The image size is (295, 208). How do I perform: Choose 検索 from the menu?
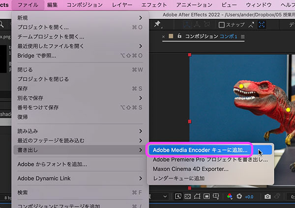click(x=80, y=192)
